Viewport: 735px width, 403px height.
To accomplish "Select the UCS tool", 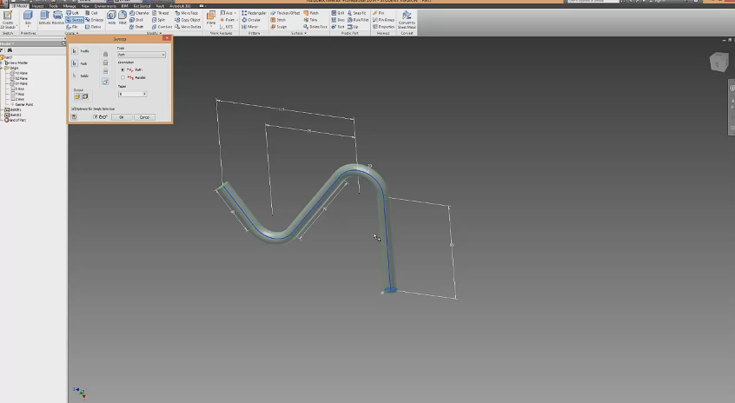I will coord(226,27).
